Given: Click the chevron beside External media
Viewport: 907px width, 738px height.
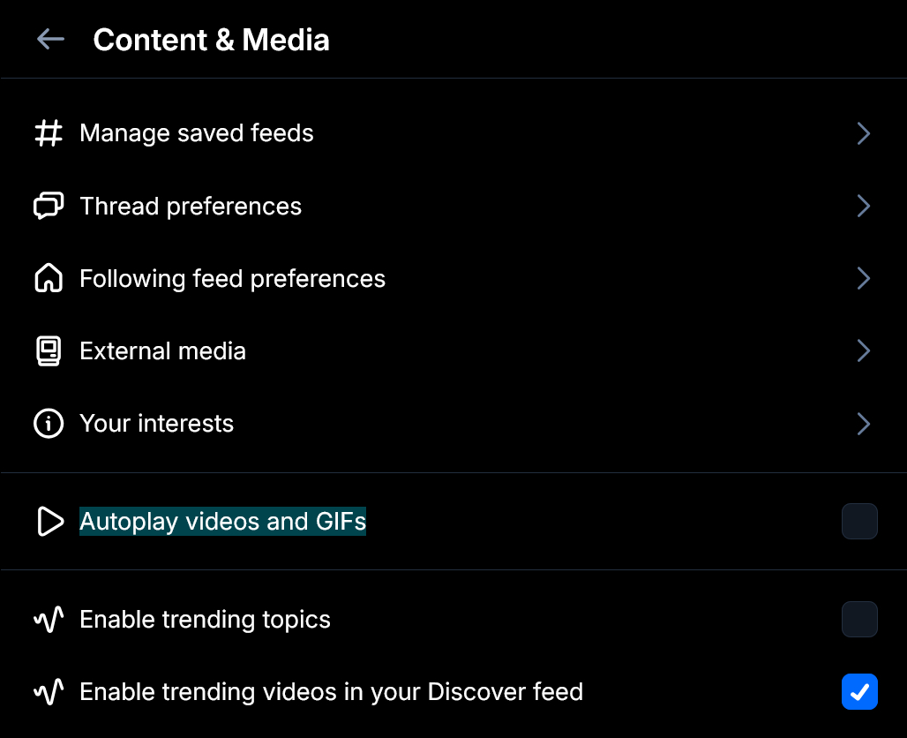Looking at the screenshot, I should tap(863, 351).
